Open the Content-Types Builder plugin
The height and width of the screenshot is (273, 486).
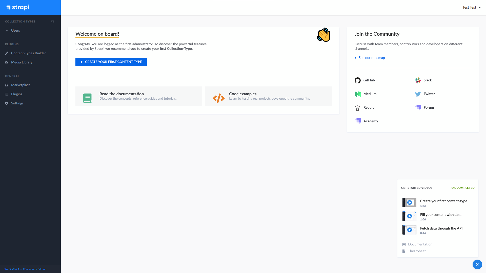(x=28, y=53)
